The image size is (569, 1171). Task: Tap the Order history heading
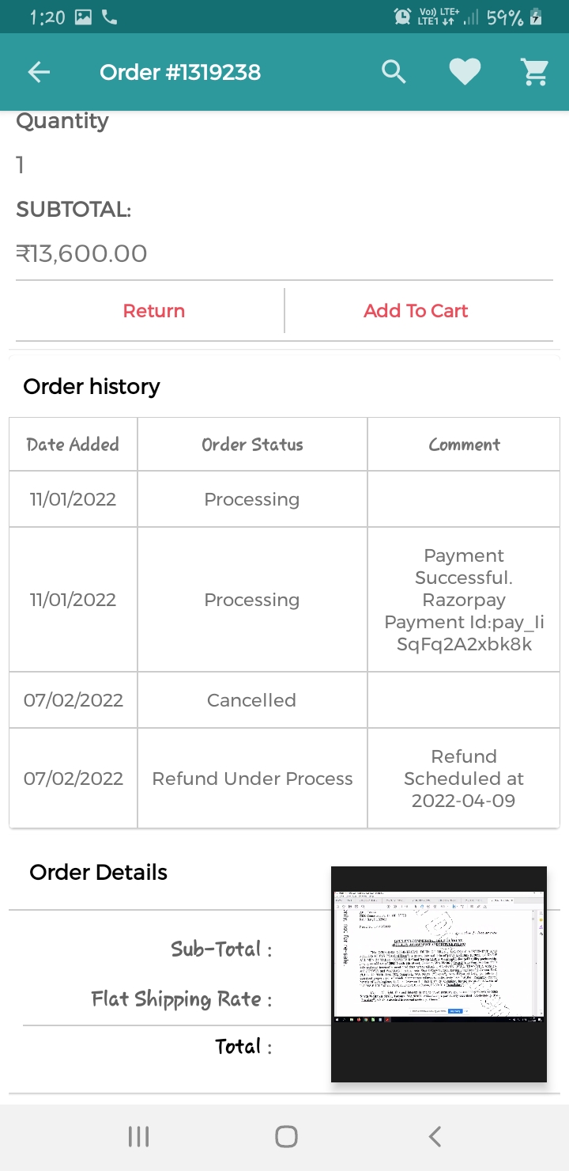click(92, 386)
